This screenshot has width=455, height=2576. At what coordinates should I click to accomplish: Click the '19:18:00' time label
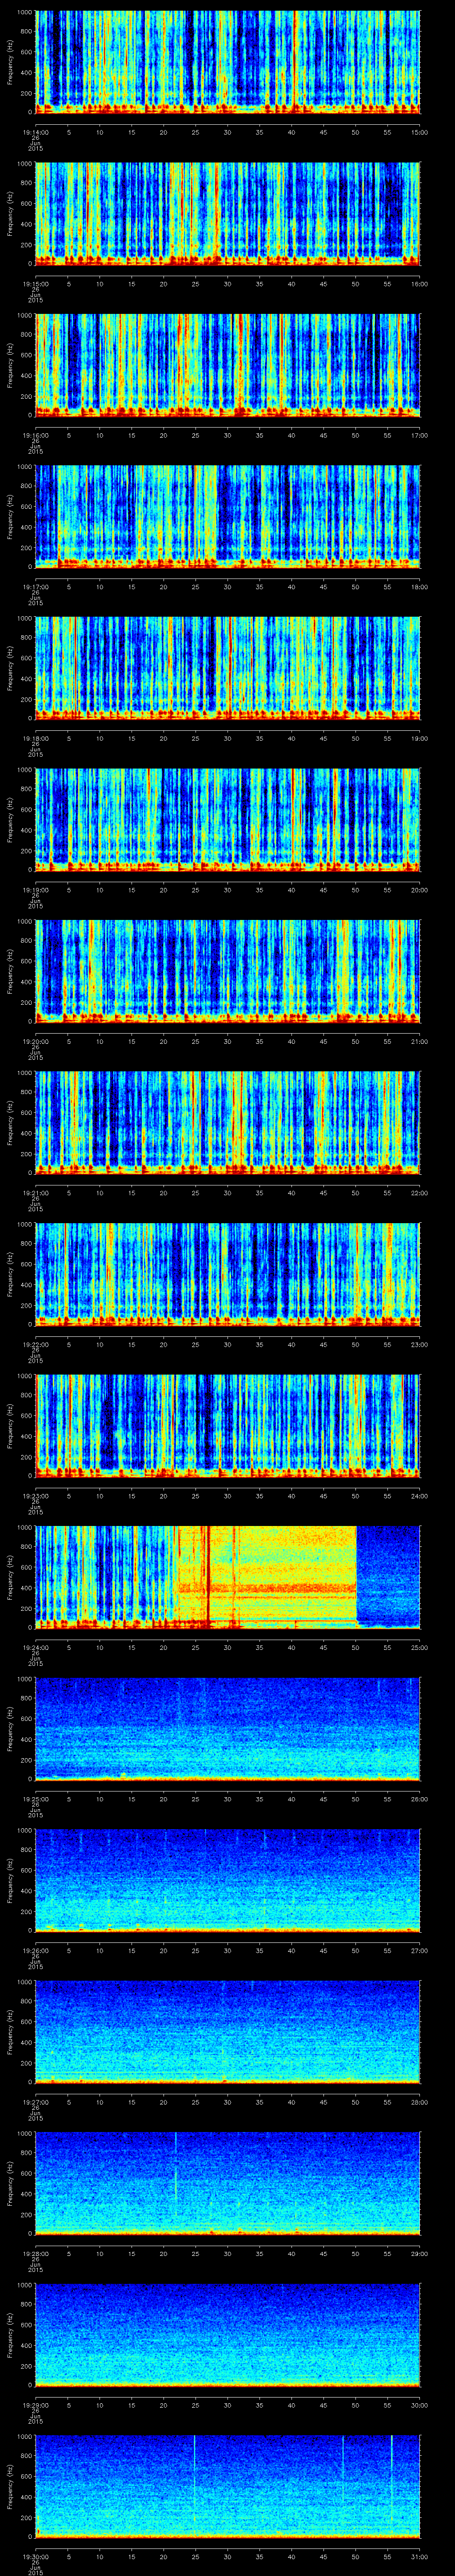[35, 738]
